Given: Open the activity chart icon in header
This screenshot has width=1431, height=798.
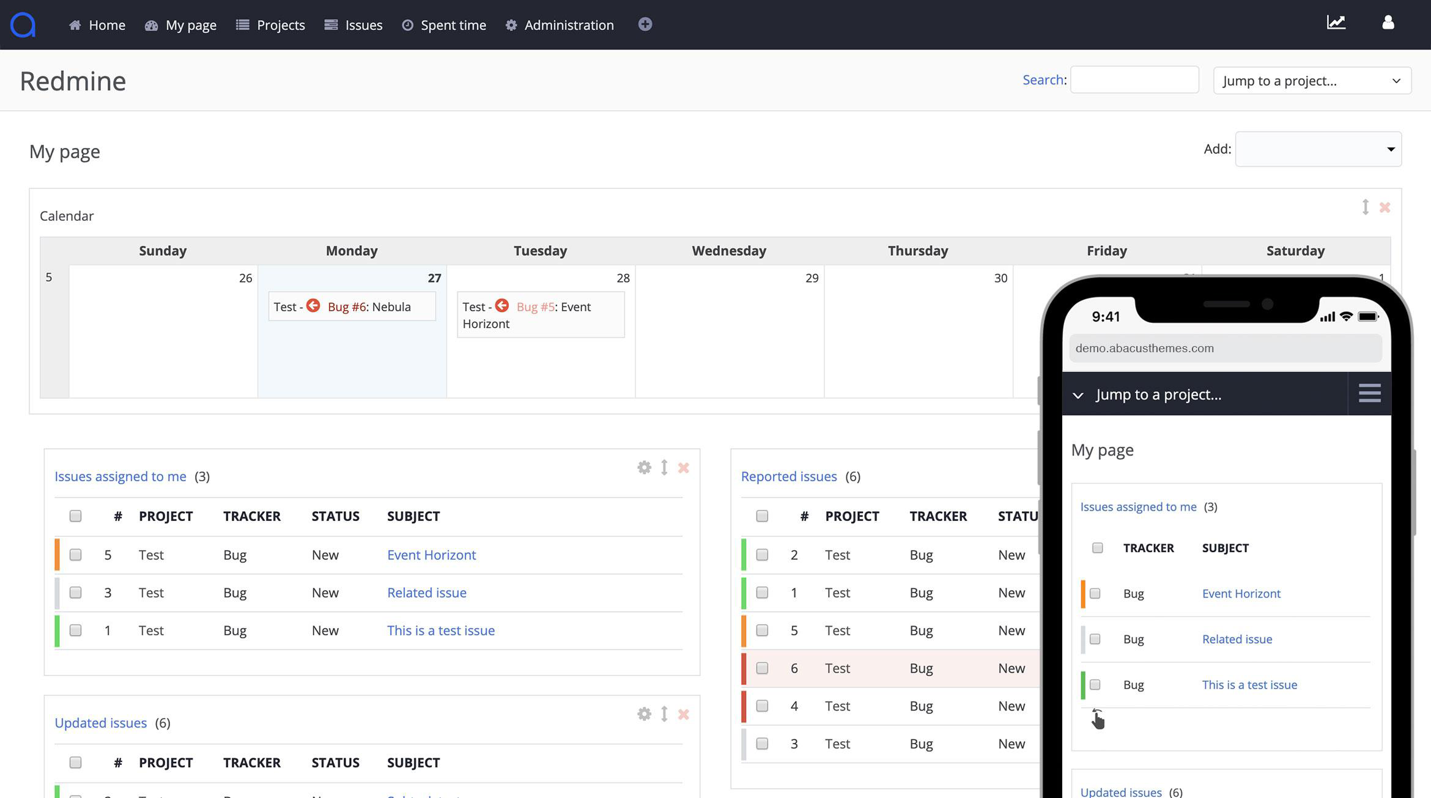Looking at the screenshot, I should click(x=1336, y=23).
